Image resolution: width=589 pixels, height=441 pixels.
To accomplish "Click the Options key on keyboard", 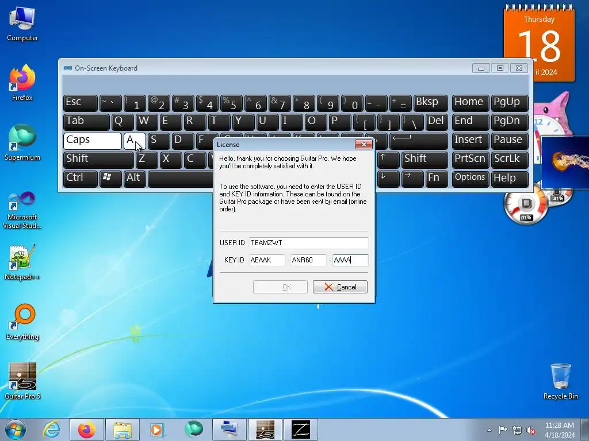I will click(x=471, y=179).
